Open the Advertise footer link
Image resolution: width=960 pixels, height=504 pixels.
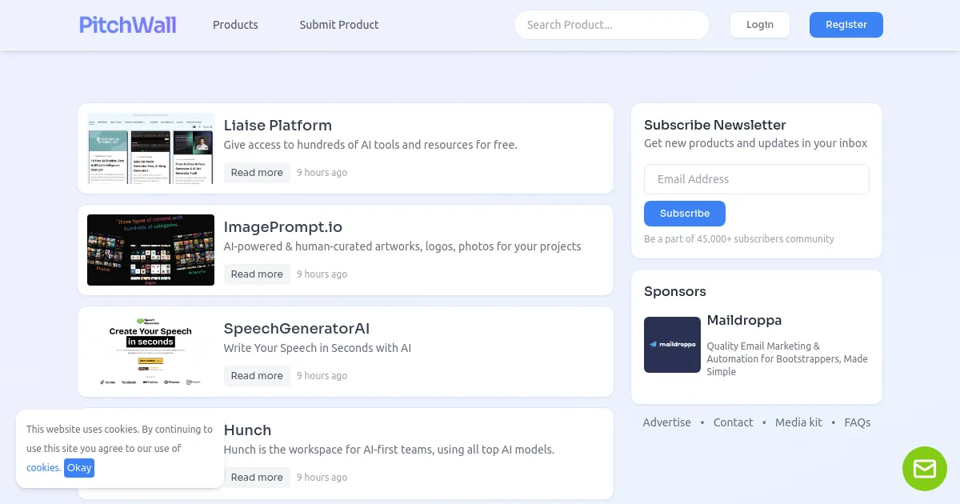(x=666, y=422)
